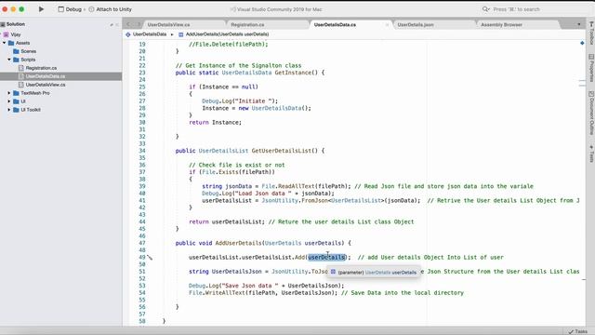Viewport: 595px width, 335px height.
Task: Click the GetUserDetailsList method name
Action: [x=281, y=151]
